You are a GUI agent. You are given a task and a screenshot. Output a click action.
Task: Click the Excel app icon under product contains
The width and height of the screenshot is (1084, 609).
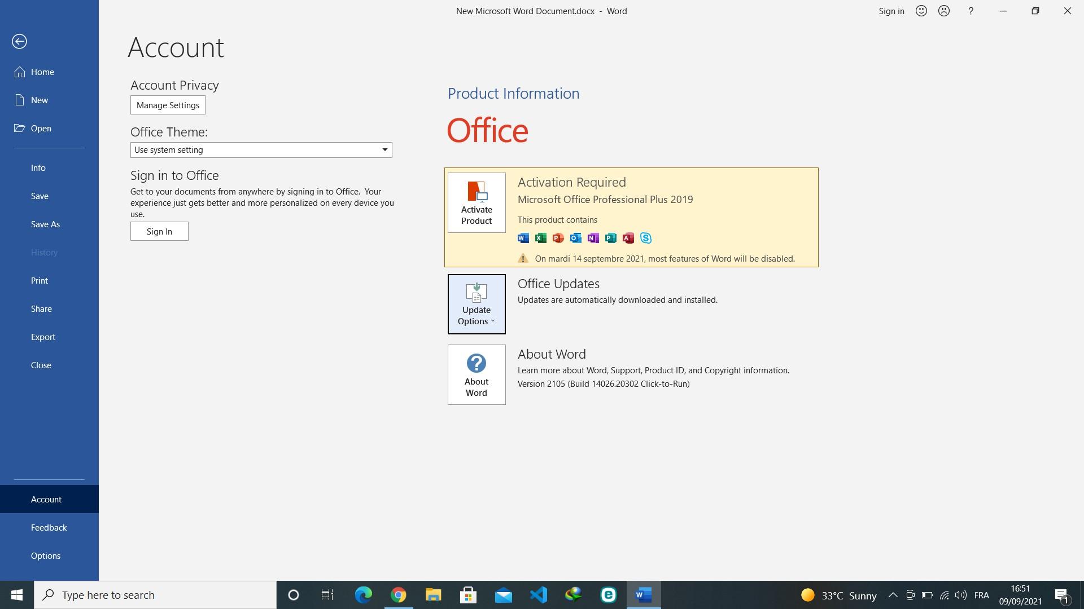click(x=541, y=238)
